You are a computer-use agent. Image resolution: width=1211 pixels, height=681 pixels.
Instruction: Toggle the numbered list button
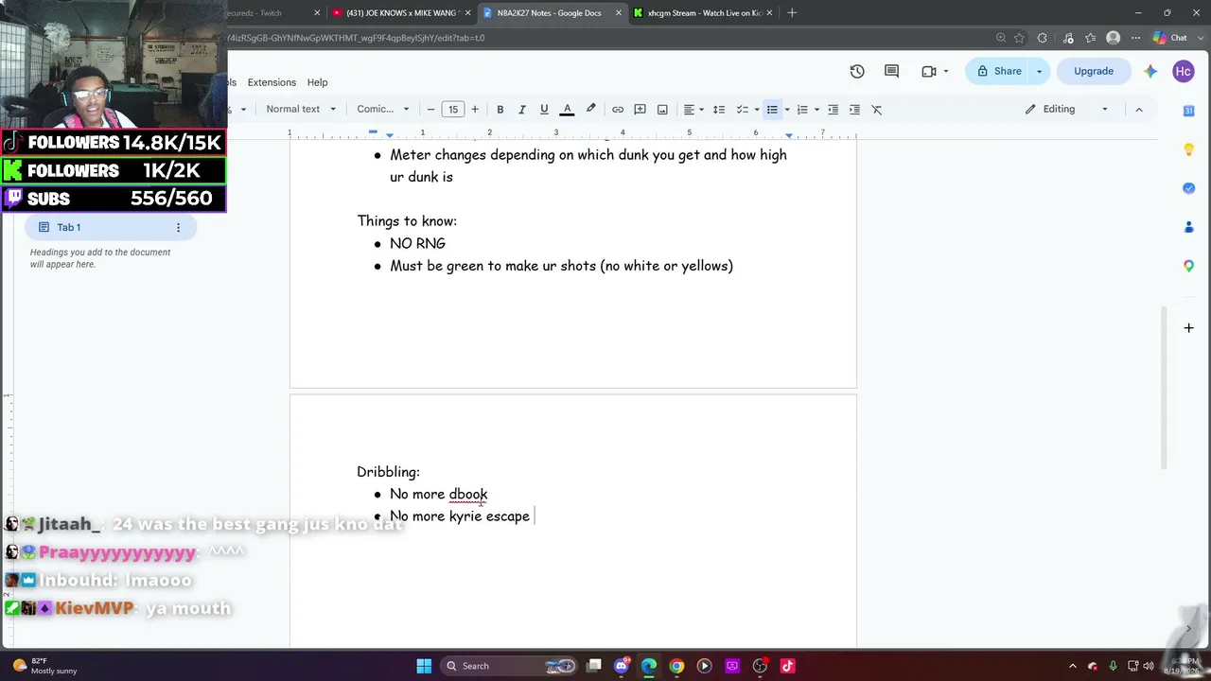(x=802, y=110)
